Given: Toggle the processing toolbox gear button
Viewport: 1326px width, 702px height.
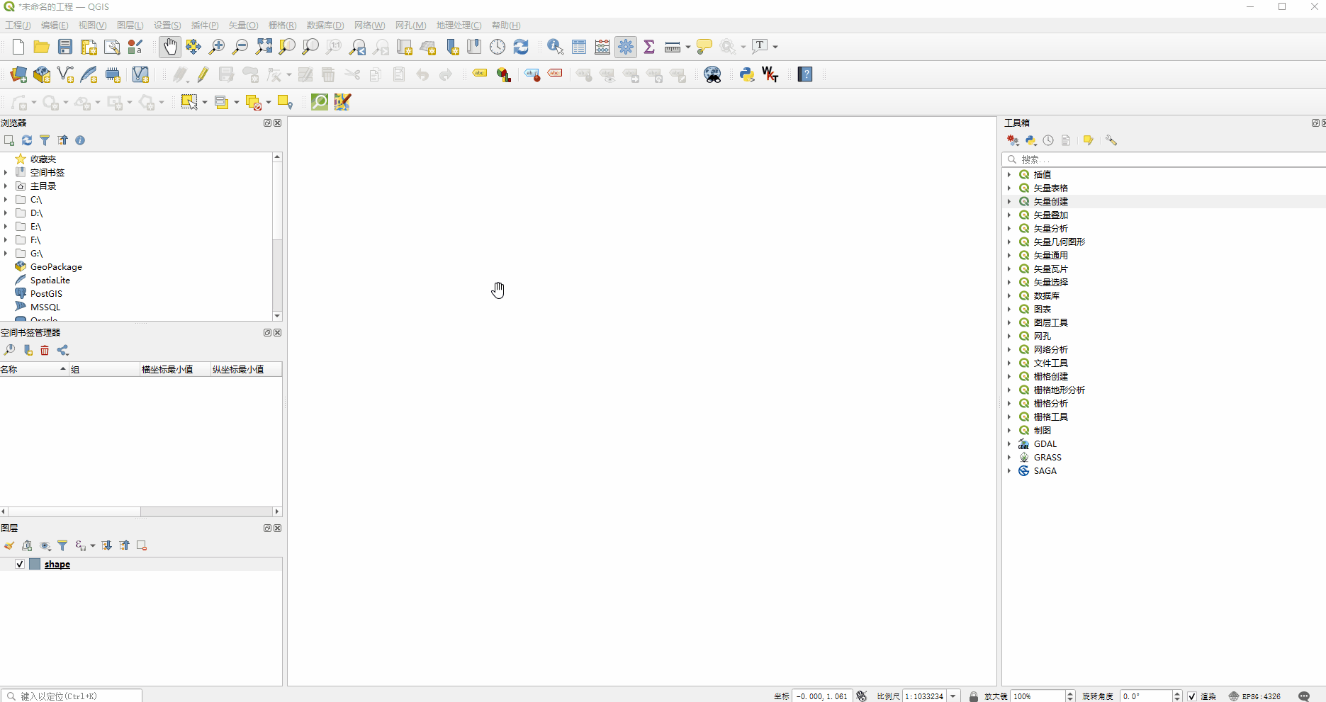Looking at the screenshot, I should click(x=626, y=47).
